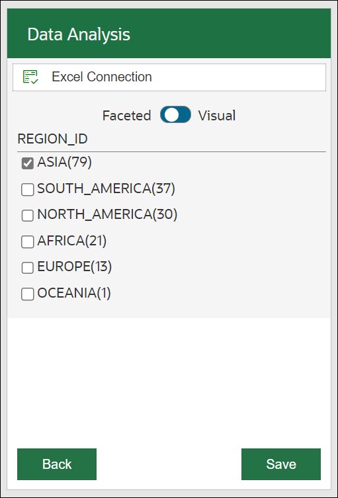This screenshot has width=338, height=498.
Task: Click the REGION_ID heading
Action: 53,139
